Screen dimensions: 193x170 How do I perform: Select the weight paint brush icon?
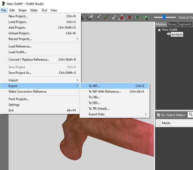point(106,18)
